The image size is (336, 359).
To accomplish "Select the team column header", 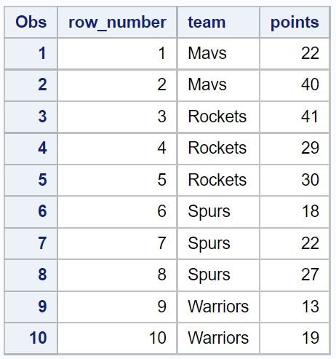I will pos(219,23).
